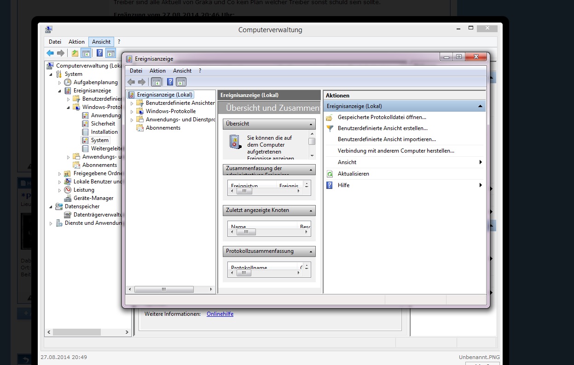This screenshot has height=365, width=574.
Task: Click the Leistung performance icon
Action: [68, 190]
